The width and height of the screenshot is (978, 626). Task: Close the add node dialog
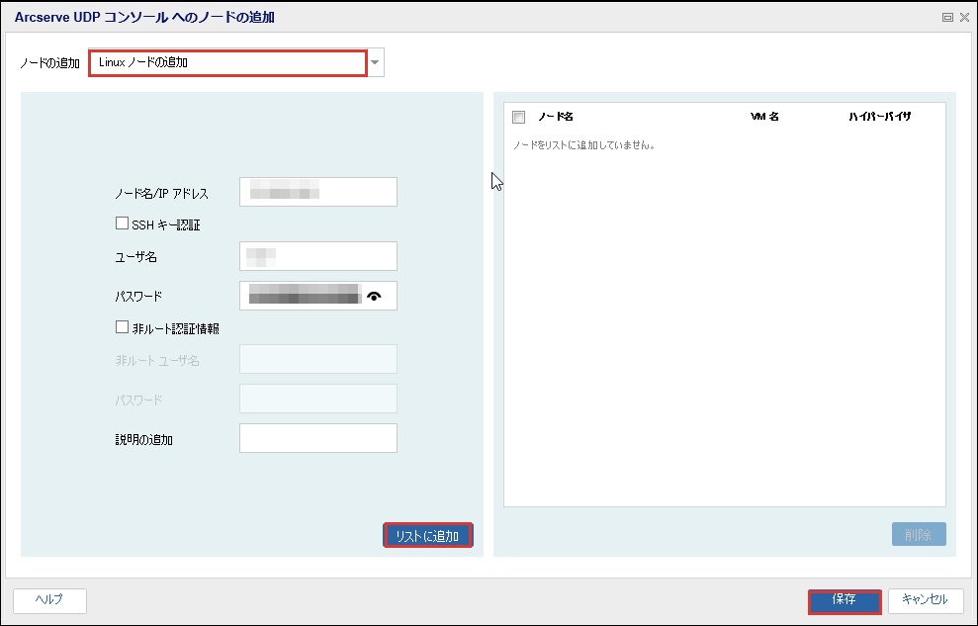click(x=964, y=18)
